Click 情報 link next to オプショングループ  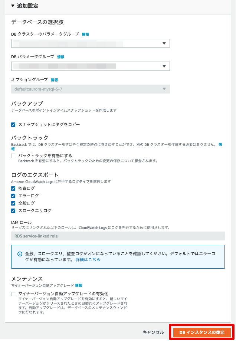[54, 80]
